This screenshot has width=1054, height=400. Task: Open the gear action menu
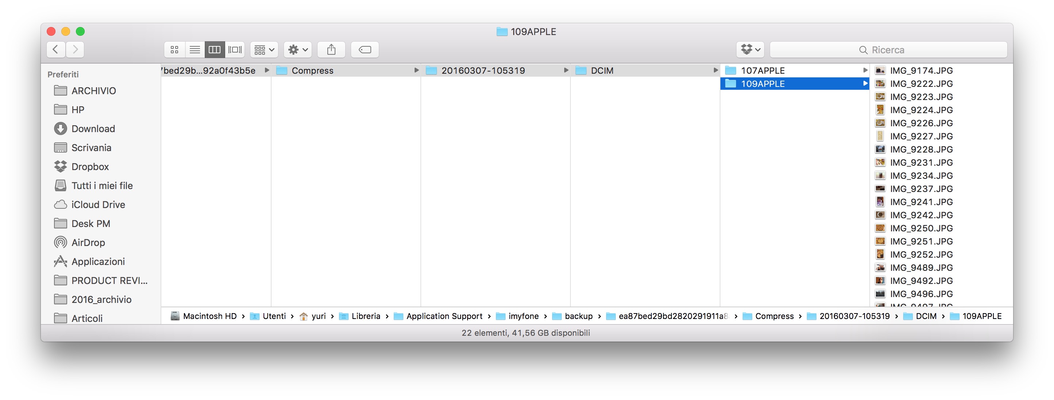pos(298,50)
